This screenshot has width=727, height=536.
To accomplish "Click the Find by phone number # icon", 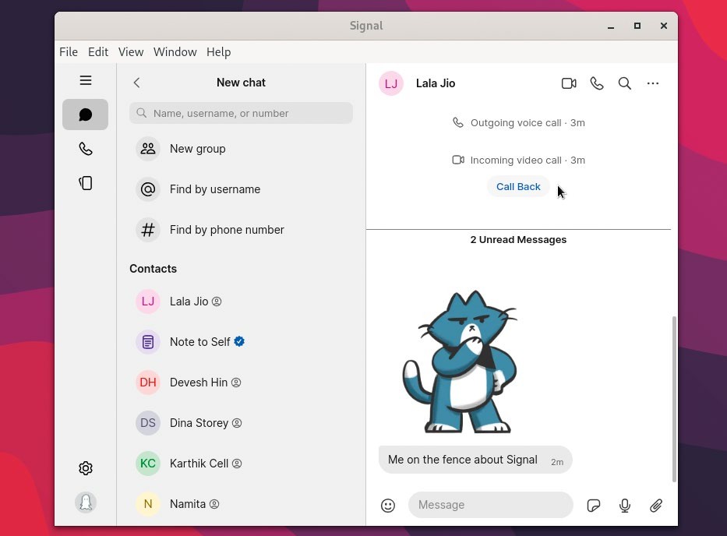I will click(148, 230).
